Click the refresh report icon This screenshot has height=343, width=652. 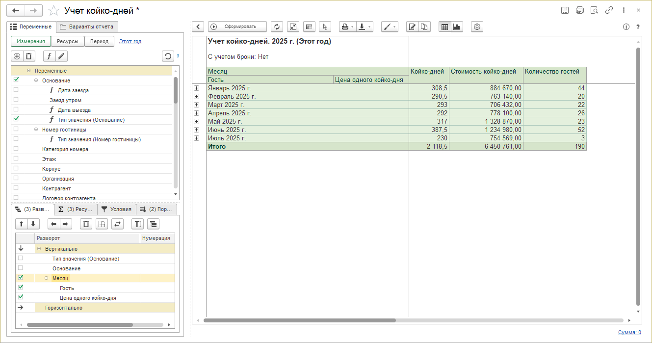pos(277,27)
